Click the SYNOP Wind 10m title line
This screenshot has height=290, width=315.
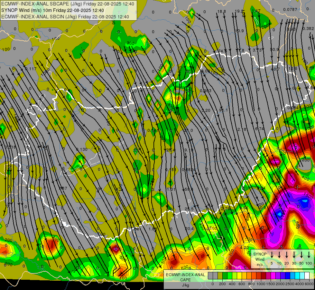click(x=53, y=10)
